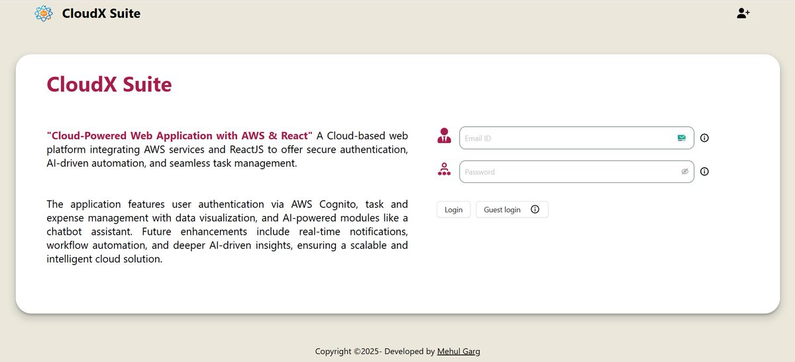Viewport: 795px width, 362px height.
Task: Click the hierarchy icon beside Password field
Action: pos(444,170)
